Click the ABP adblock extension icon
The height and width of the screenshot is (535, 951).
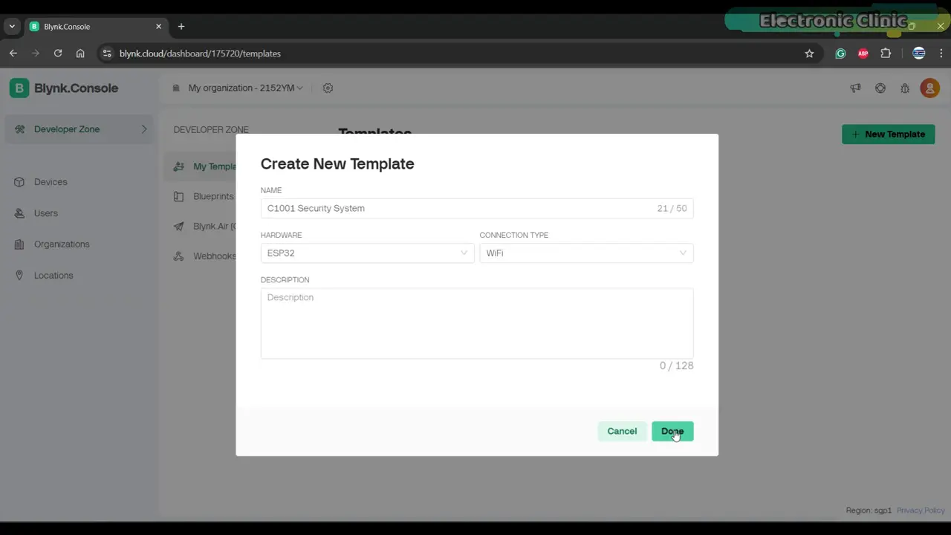pyautogui.click(x=863, y=53)
